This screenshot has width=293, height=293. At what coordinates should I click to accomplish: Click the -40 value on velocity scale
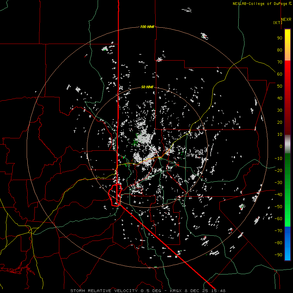(278, 195)
